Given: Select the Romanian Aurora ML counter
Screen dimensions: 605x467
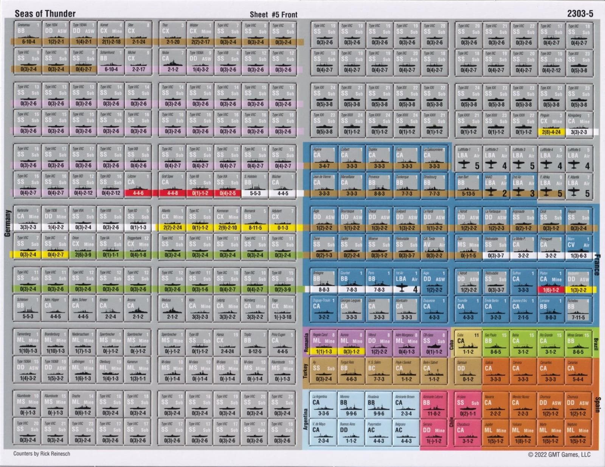Looking at the screenshot, I should point(352,344).
